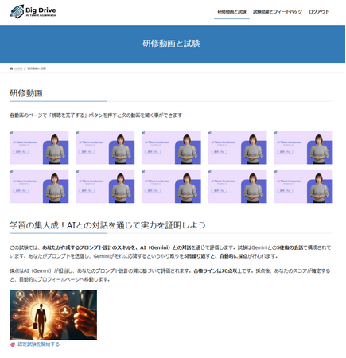Open the second video in bottom row
This screenshot has width=346, height=358.
coord(105,187)
